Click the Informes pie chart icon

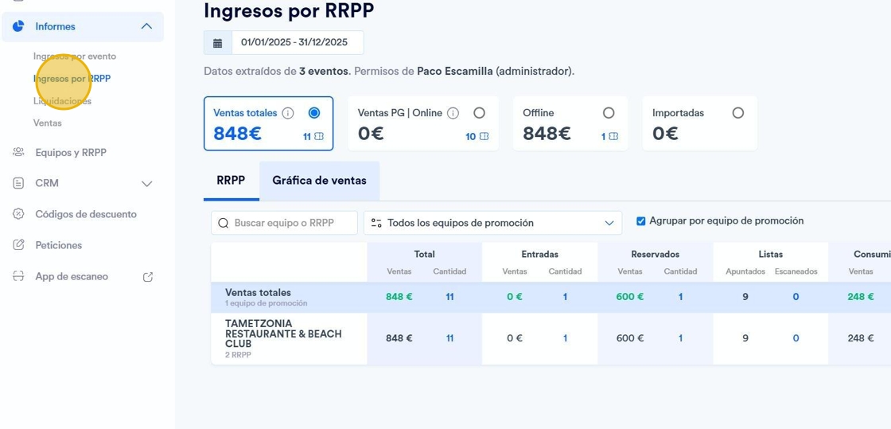click(x=18, y=26)
